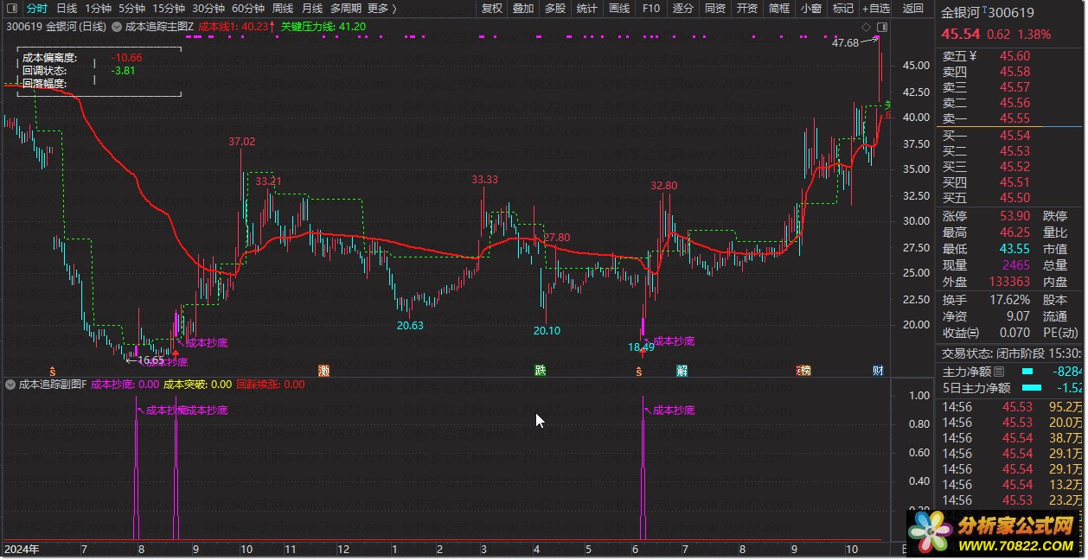The width and height of the screenshot is (1088, 560).
Task: Click the 成本偏离度 value -10.66
Action: [x=126, y=58]
